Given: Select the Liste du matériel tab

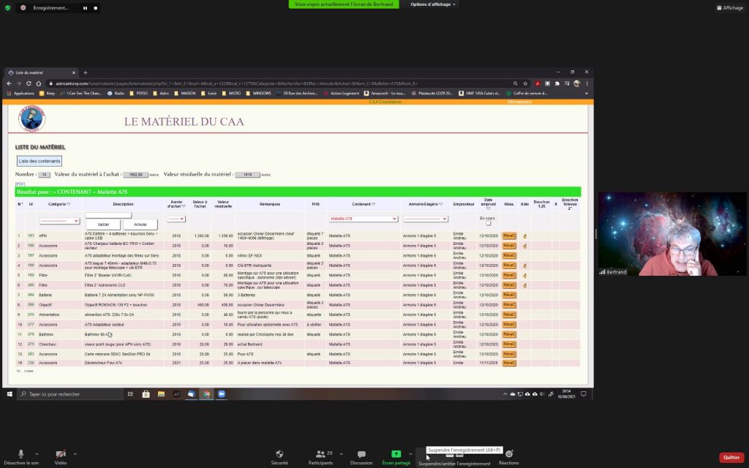Looking at the screenshot, I should click(41, 72).
